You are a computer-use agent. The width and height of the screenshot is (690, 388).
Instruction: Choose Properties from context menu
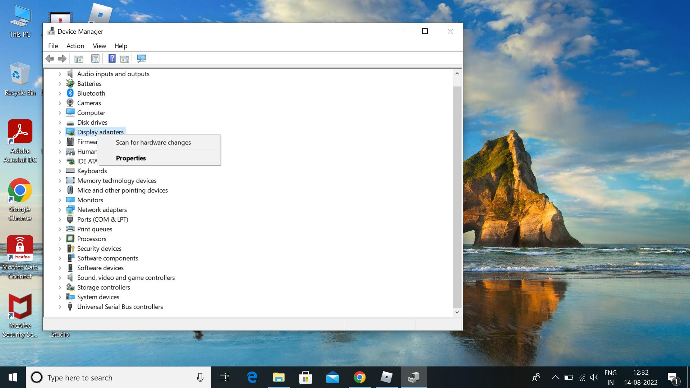pos(159,158)
